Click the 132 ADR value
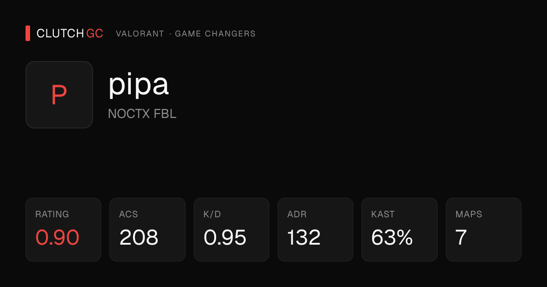547x287 pixels. click(x=304, y=237)
